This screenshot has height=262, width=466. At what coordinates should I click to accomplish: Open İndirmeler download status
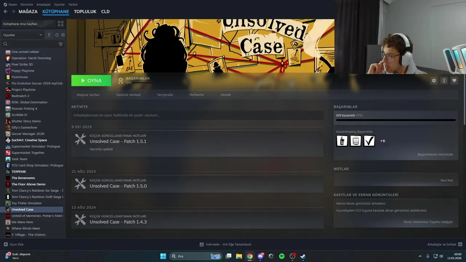pyautogui.click(x=225, y=245)
